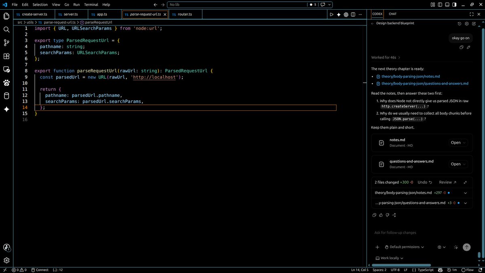Split the editor to the right
485x273 pixels.
point(353,15)
